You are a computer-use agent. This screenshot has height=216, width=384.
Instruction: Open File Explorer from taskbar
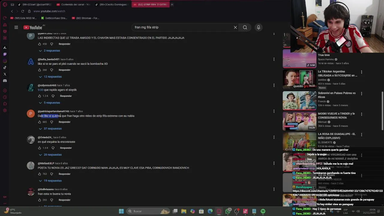tap(184, 211)
